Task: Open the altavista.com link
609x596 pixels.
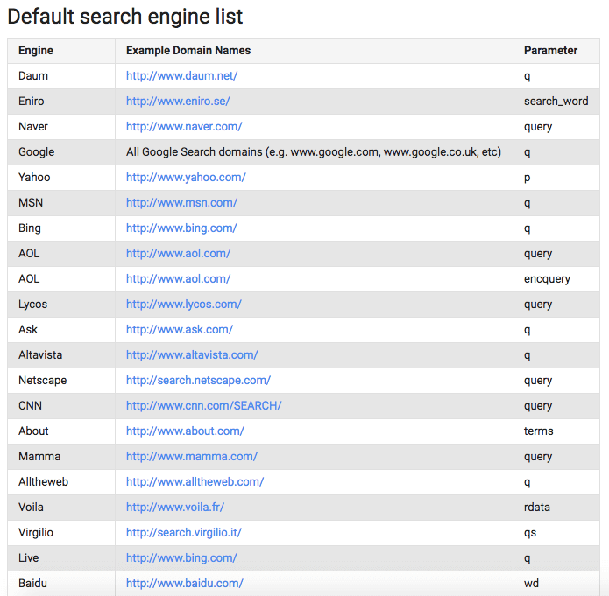Action: point(192,355)
